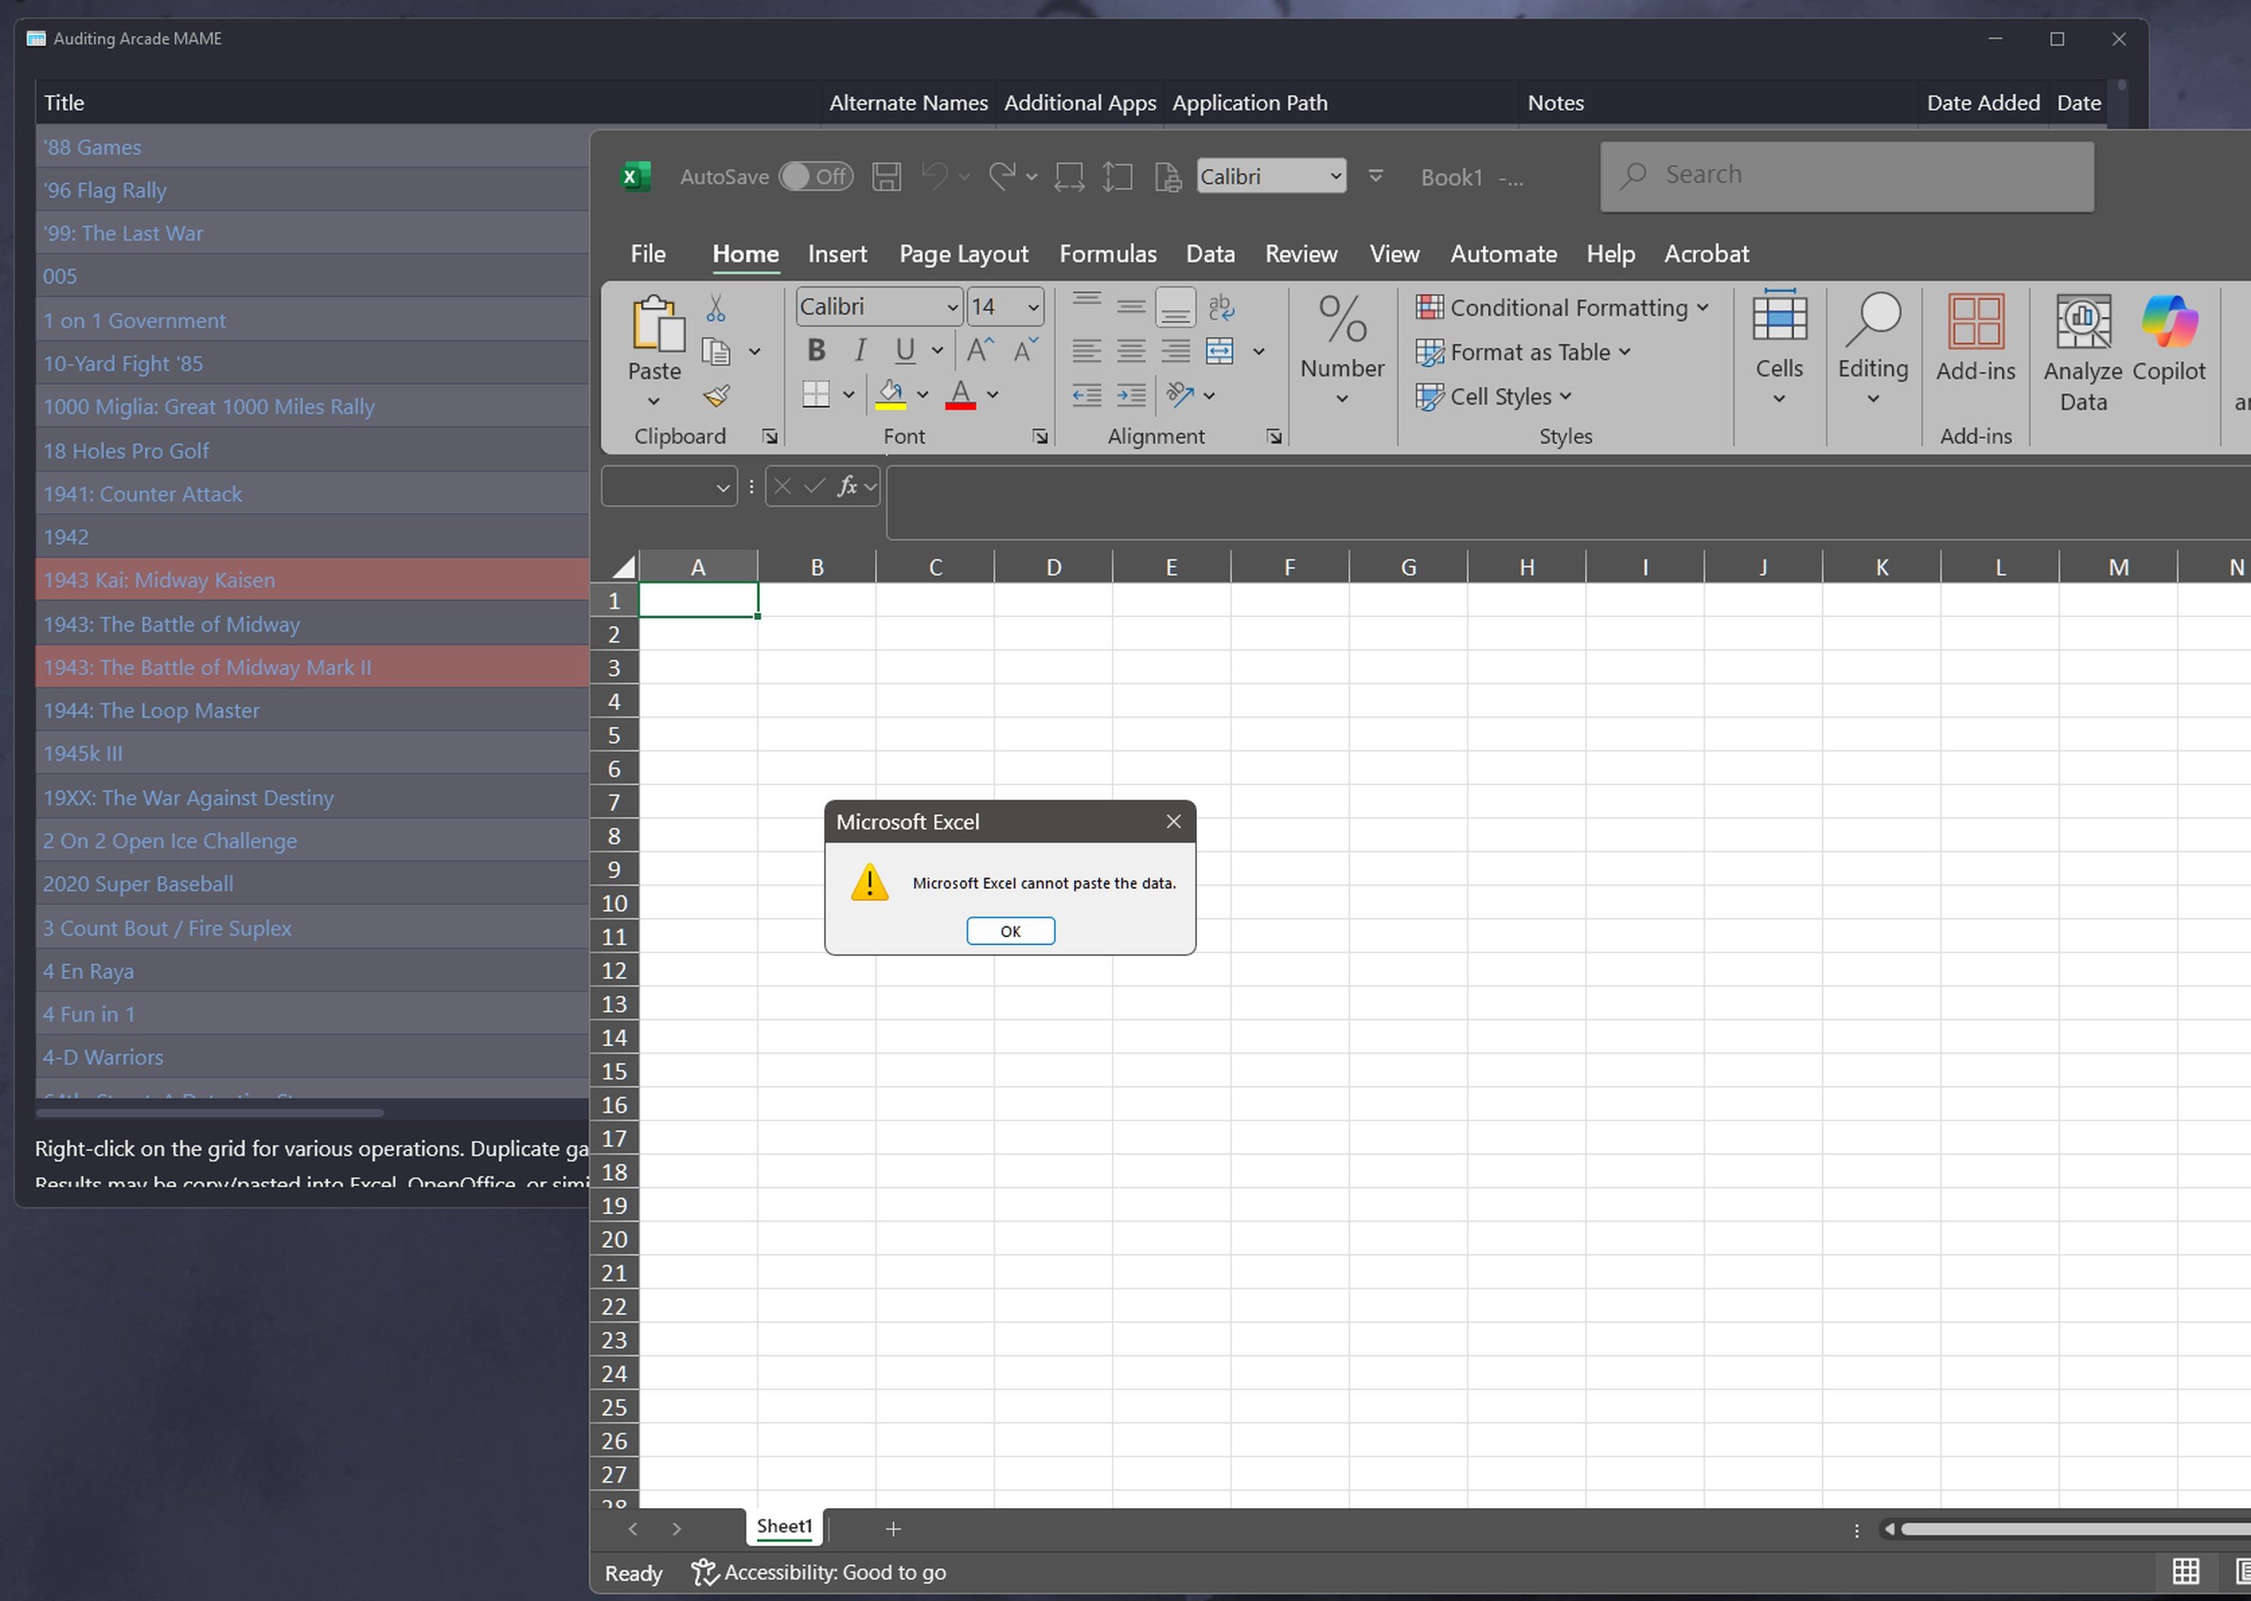Click the Wrap Text icon

point(1220,307)
